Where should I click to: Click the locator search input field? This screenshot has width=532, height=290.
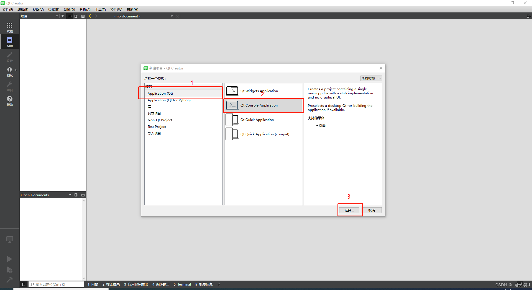tap(57, 284)
